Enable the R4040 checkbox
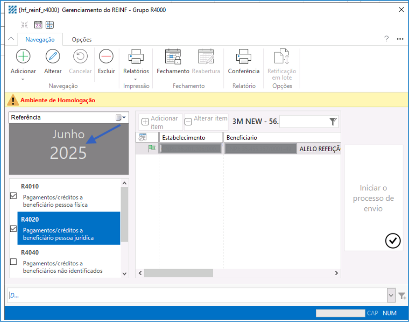The height and width of the screenshot is (322, 409). pyautogui.click(x=13, y=262)
